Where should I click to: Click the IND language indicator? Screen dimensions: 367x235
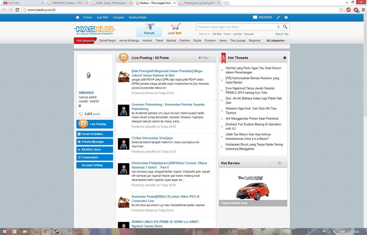pyautogui.click(x=343, y=232)
